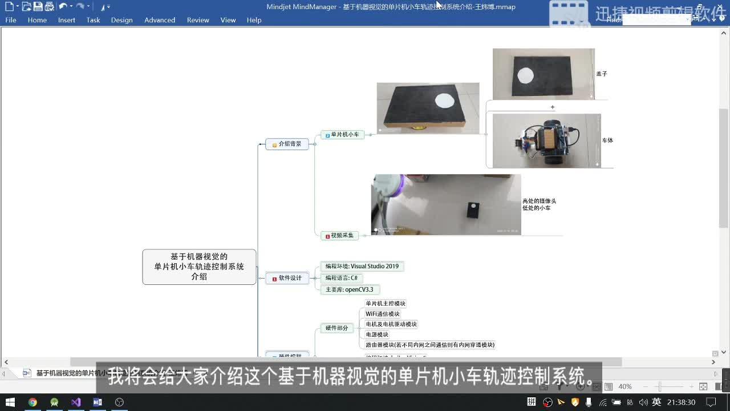Create a new map with the New icon
Screen dimensions: 730x411
(9, 7)
